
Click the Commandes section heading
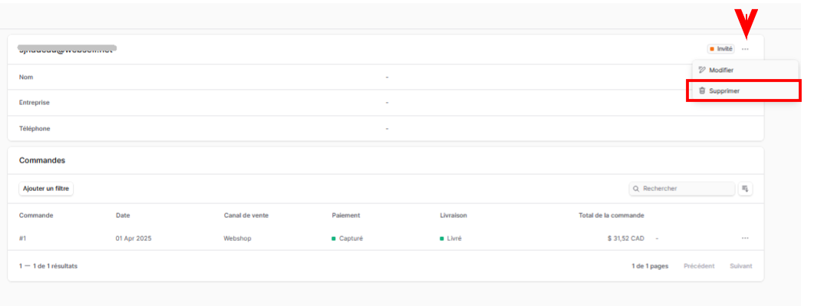click(x=42, y=160)
